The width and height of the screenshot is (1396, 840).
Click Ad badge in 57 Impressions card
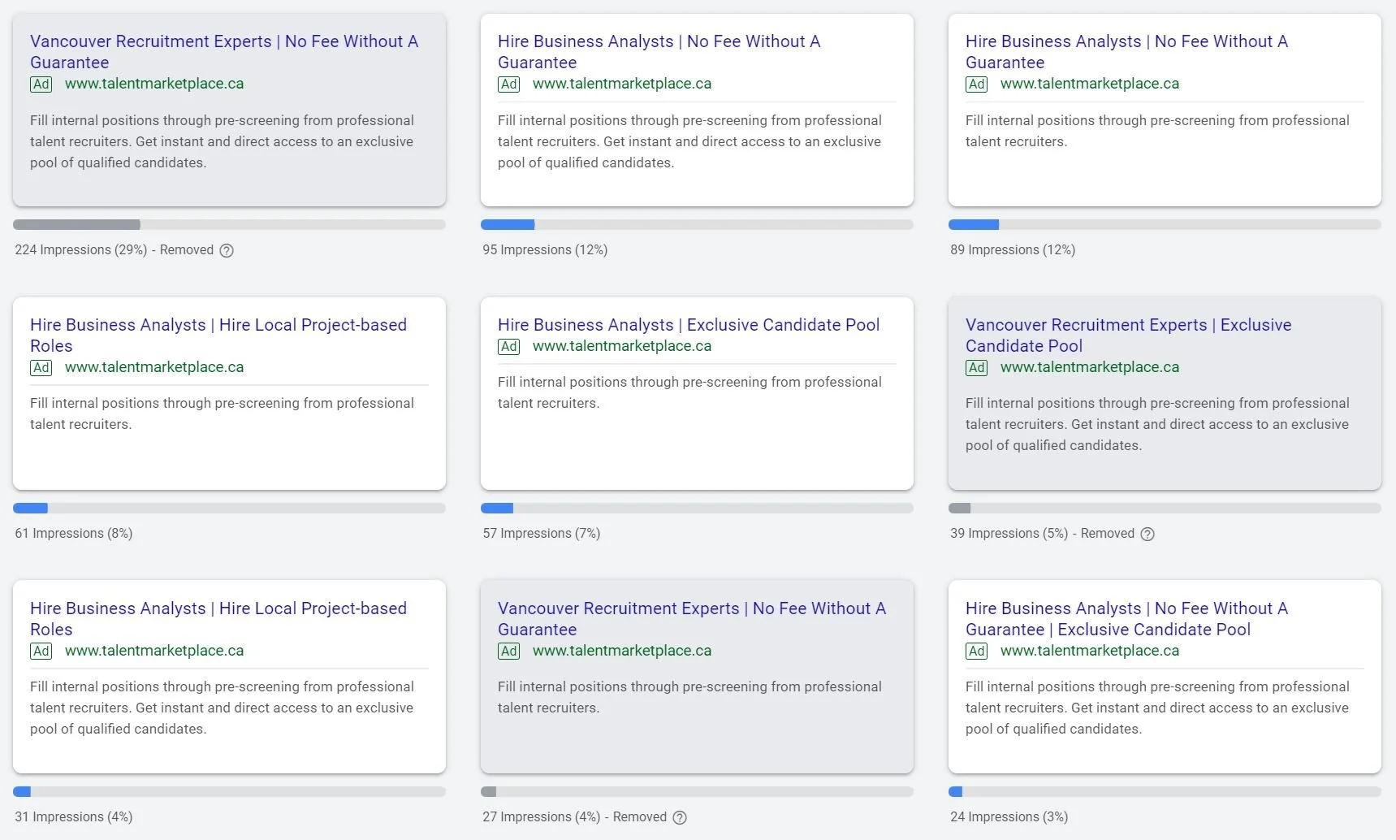[x=509, y=346]
